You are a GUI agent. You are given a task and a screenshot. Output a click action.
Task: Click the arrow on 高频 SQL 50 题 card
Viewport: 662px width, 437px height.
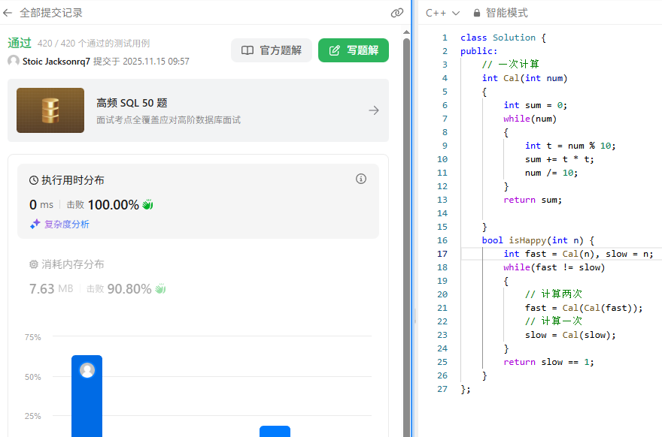coord(374,110)
